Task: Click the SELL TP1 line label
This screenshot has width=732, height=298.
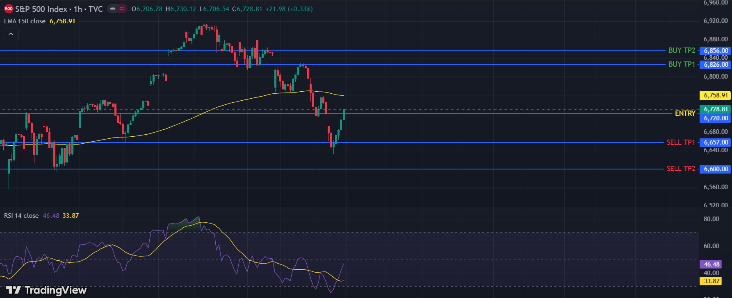Action: 681,142
